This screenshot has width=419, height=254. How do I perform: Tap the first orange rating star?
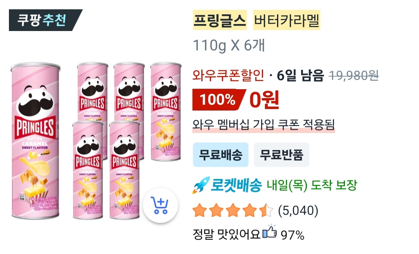(200, 210)
